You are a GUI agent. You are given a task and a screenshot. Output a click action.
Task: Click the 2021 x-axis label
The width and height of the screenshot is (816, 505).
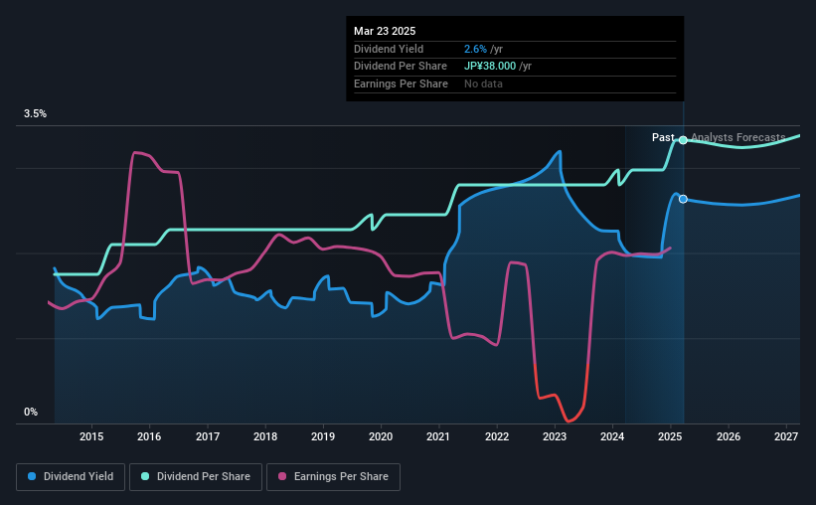tap(438, 436)
